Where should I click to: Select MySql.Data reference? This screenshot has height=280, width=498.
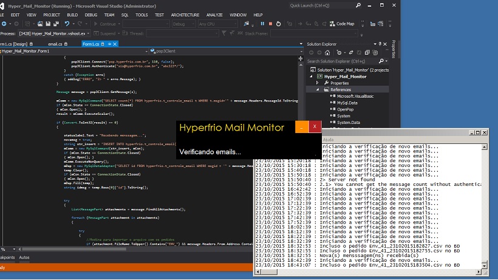pos(347,103)
